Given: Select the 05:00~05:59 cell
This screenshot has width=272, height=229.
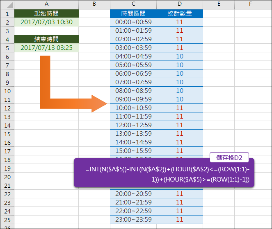Looking at the screenshot, I should (x=133, y=65).
